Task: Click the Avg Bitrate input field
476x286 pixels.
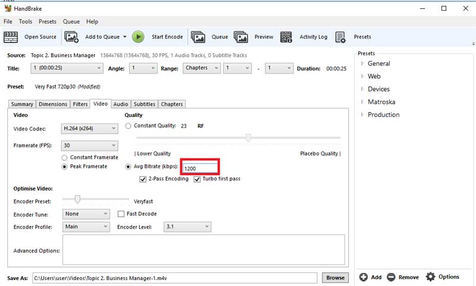Action: [x=200, y=169]
